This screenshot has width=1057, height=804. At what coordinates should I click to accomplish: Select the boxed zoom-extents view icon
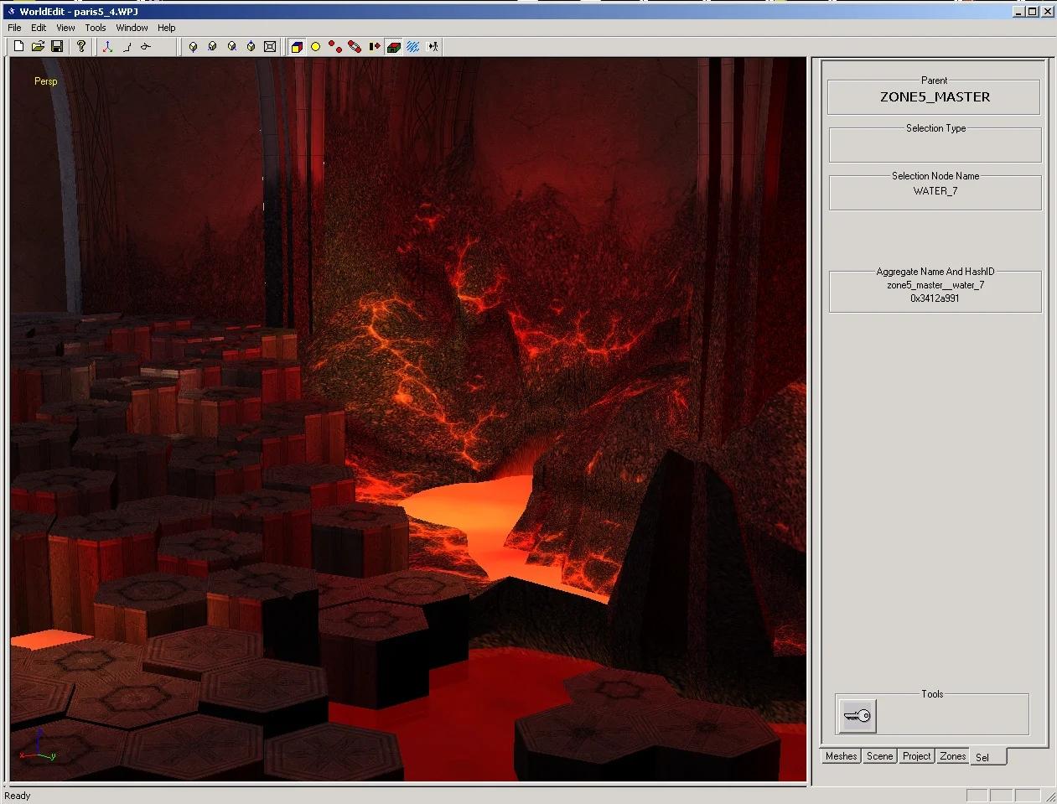click(x=269, y=46)
